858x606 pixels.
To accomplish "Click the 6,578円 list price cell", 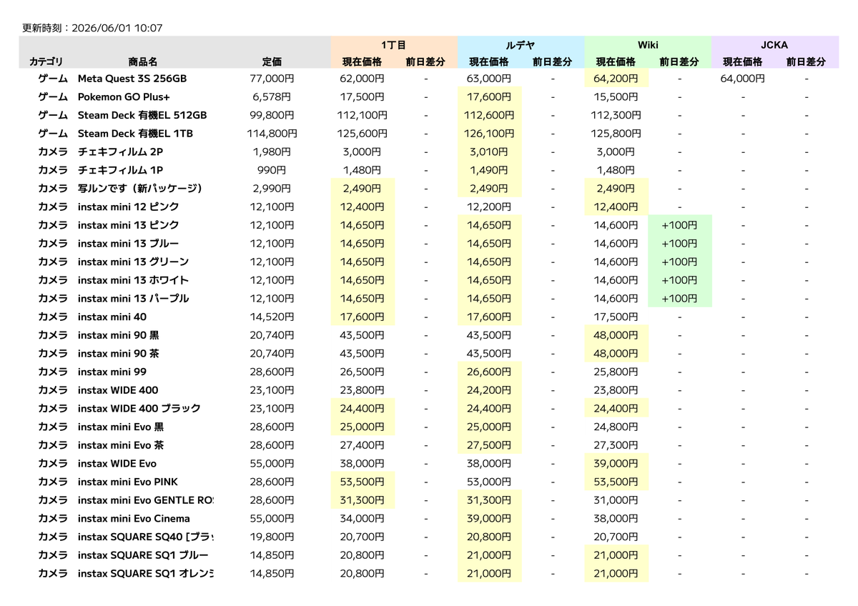I will (272, 96).
